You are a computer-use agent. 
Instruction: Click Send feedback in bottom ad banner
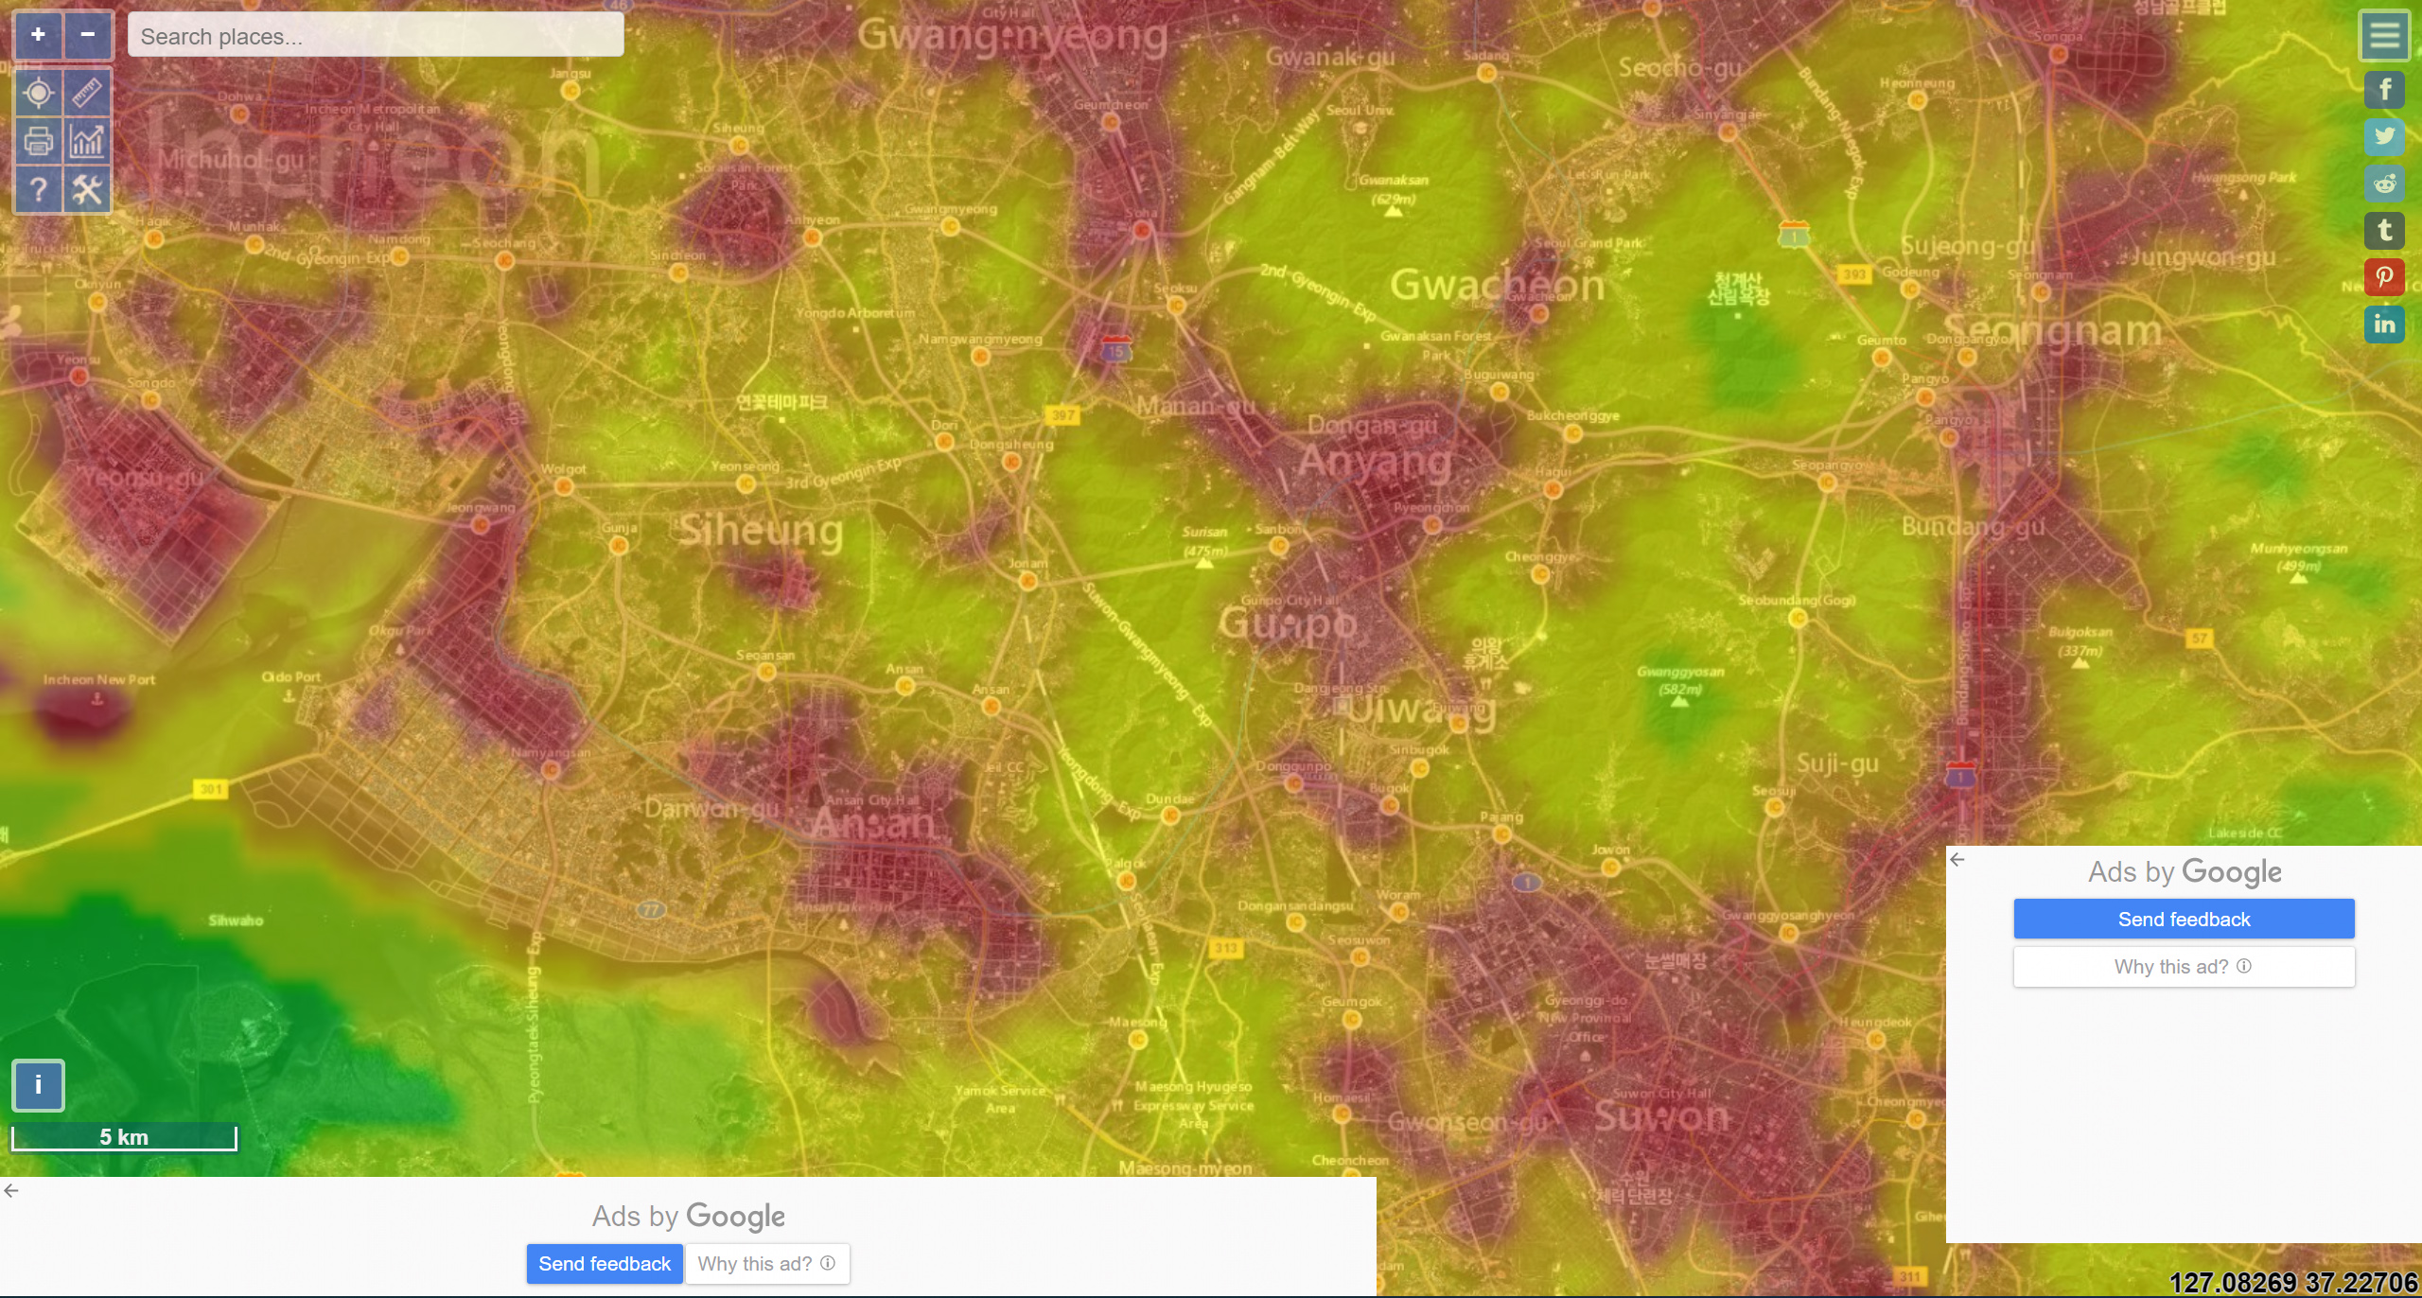click(604, 1264)
